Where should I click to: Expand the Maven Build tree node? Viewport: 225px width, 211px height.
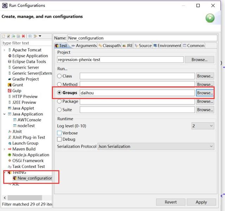(5, 149)
